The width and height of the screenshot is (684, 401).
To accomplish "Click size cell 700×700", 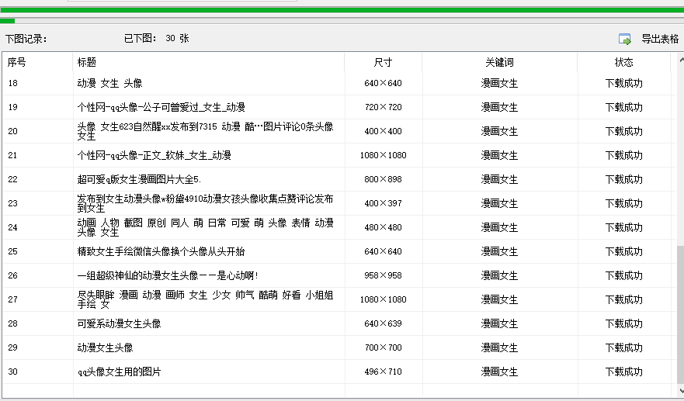I will tap(383, 347).
